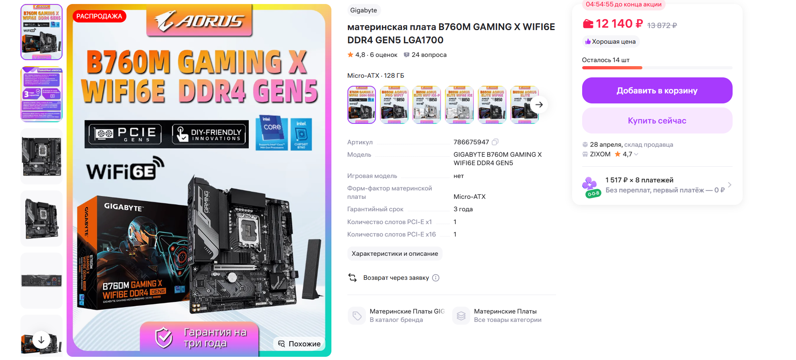The image size is (796, 360).
Task: Select the second B850M AORUS variant
Action: tap(427, 105)
